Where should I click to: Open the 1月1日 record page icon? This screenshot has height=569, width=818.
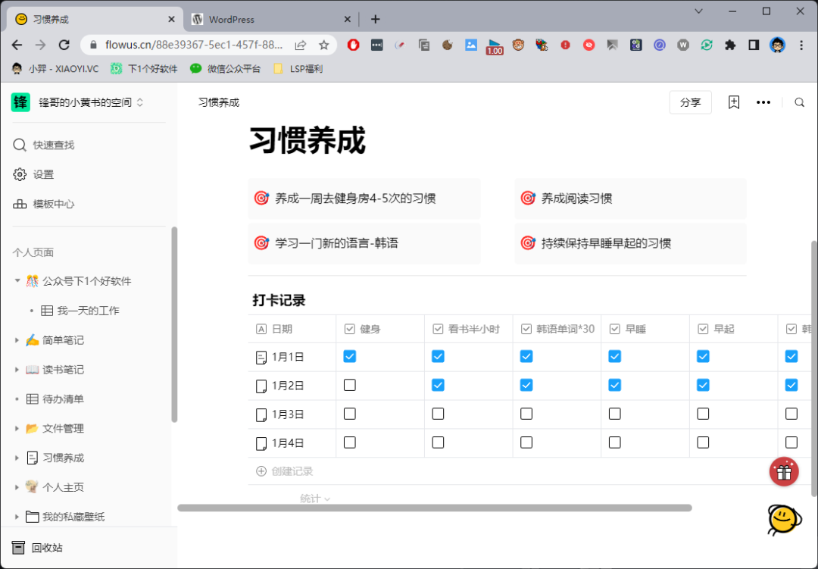(x=261, y=357)
